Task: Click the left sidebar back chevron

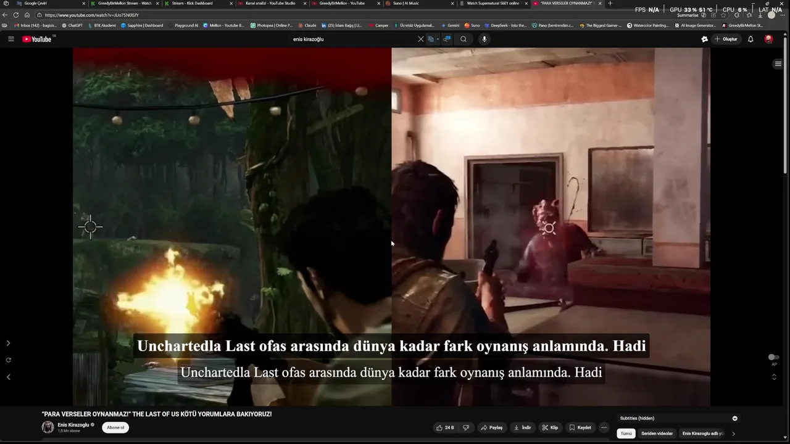Action: pos(8,377)
